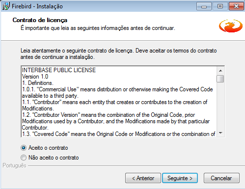
Task: Click the license scrollbar down arrow
Action: 220,133
